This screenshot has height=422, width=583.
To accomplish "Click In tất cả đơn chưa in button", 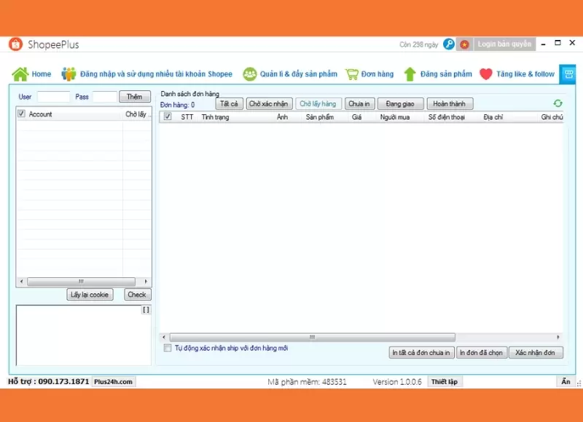I will [x=421, y=352].
